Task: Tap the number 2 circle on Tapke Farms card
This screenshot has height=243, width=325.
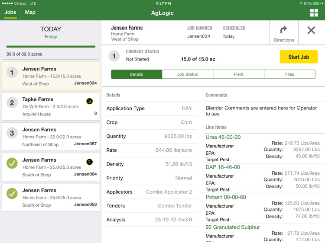Action: [12, 103]
